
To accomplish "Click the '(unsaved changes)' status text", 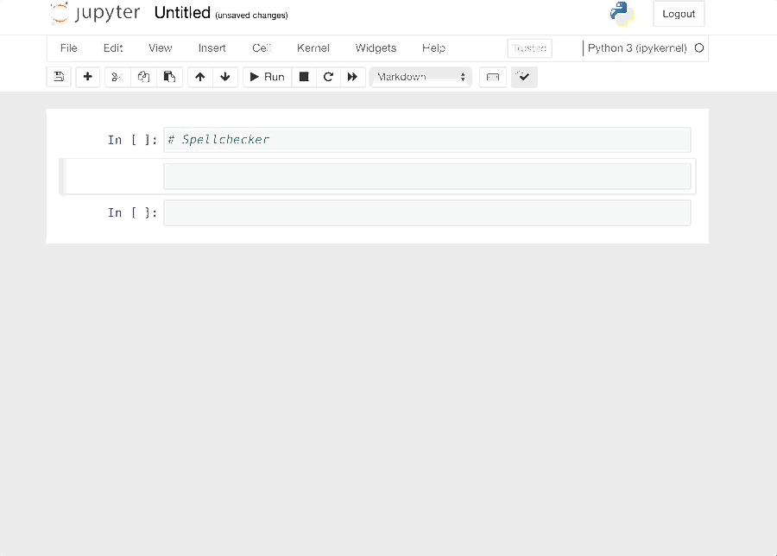I will click(x=251, y=16).
